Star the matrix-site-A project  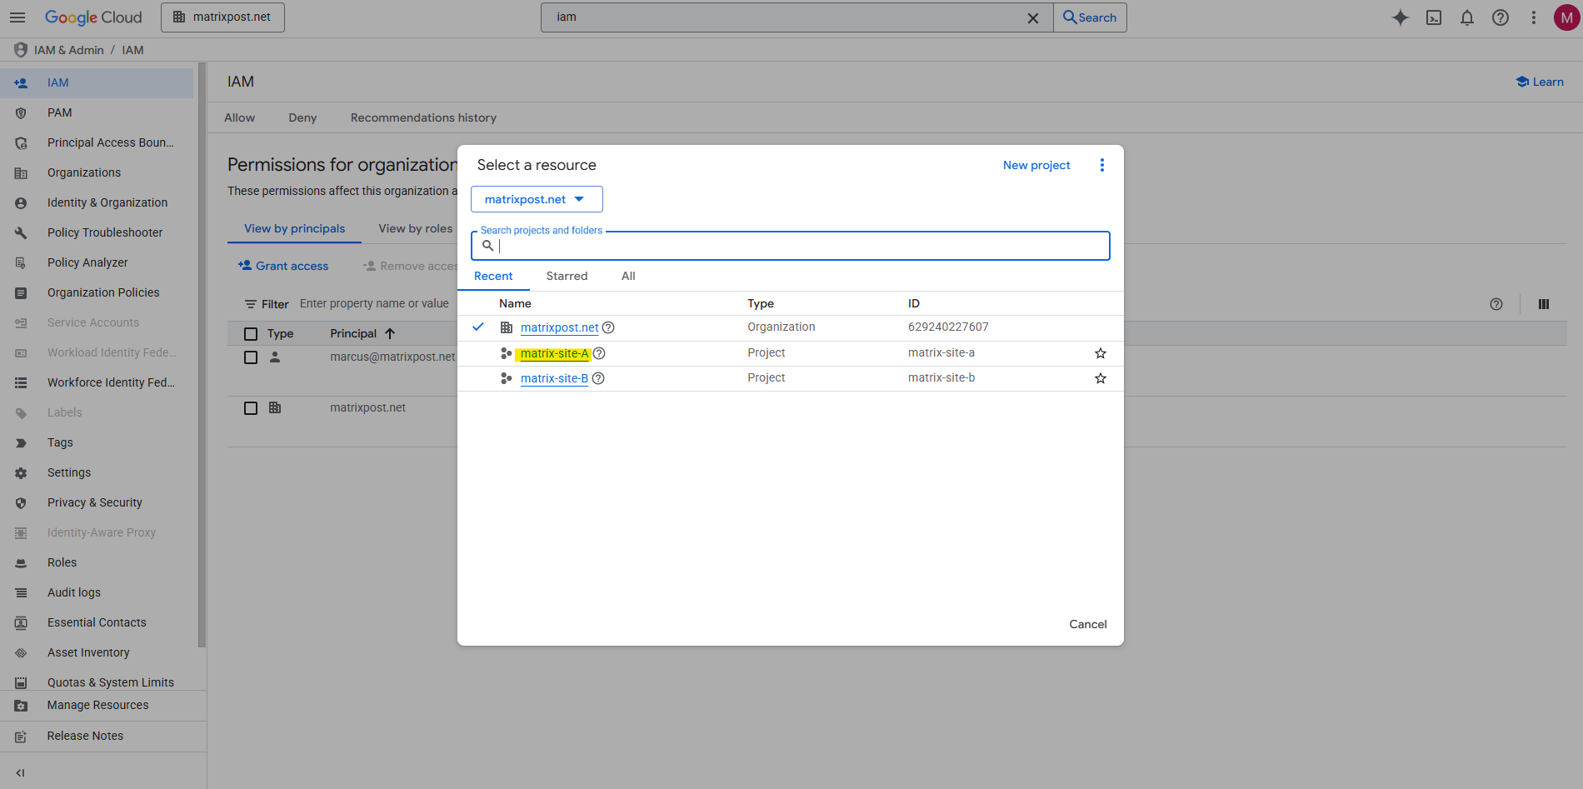click(x=1100, y=353)
